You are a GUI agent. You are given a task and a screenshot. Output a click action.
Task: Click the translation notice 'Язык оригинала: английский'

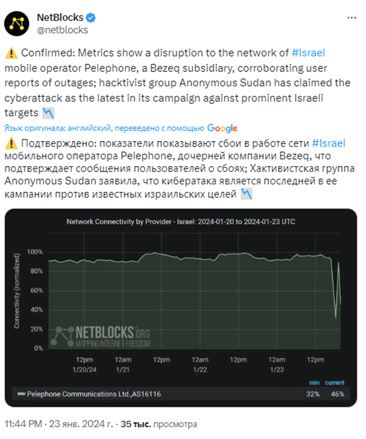[58, 128]
